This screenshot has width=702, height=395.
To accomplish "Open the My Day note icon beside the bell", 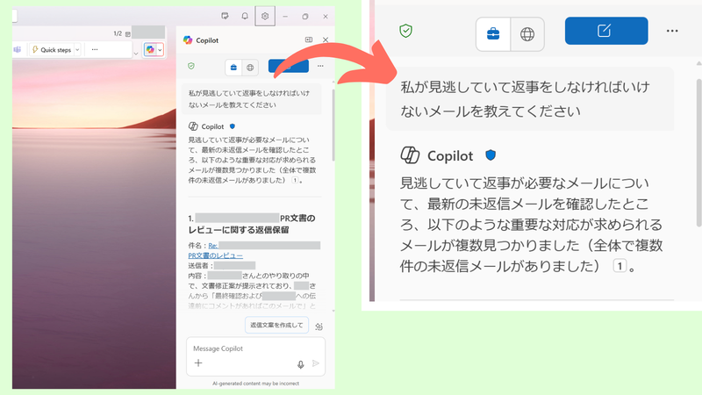I will (x=226, y=16).
